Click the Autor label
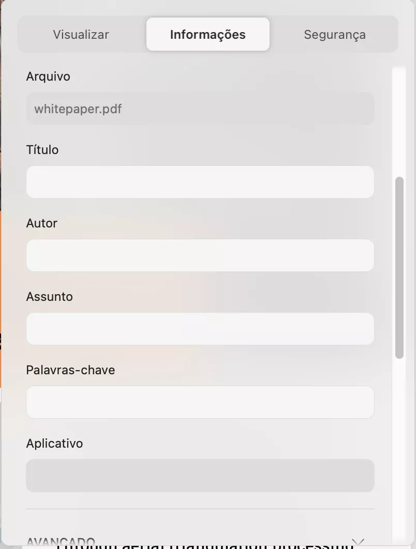Screen dimensions: 416x549 (41, 223)
